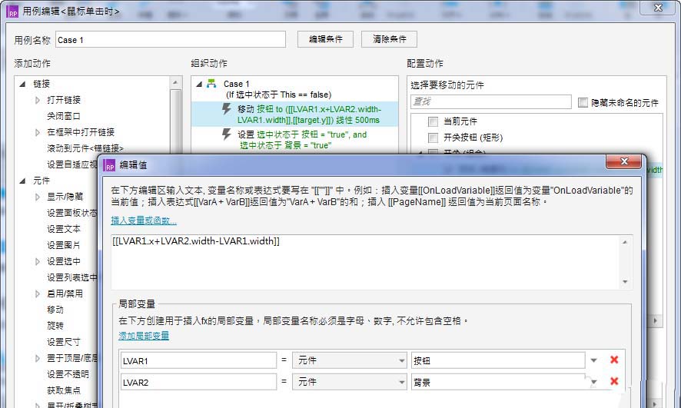
Task: Delete LVAR2 with red X icon
Action: click(x=614, y=381)
